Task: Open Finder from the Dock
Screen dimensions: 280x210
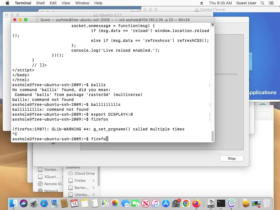Action: (13, 203)
